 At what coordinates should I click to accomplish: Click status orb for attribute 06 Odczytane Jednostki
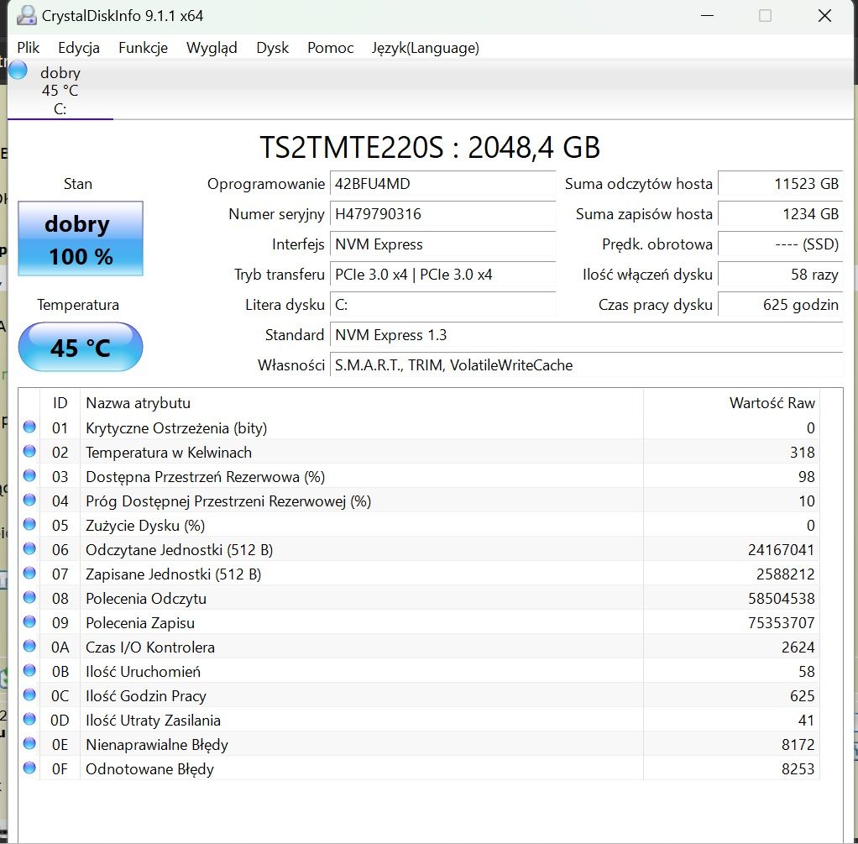(x=29, y=549)
